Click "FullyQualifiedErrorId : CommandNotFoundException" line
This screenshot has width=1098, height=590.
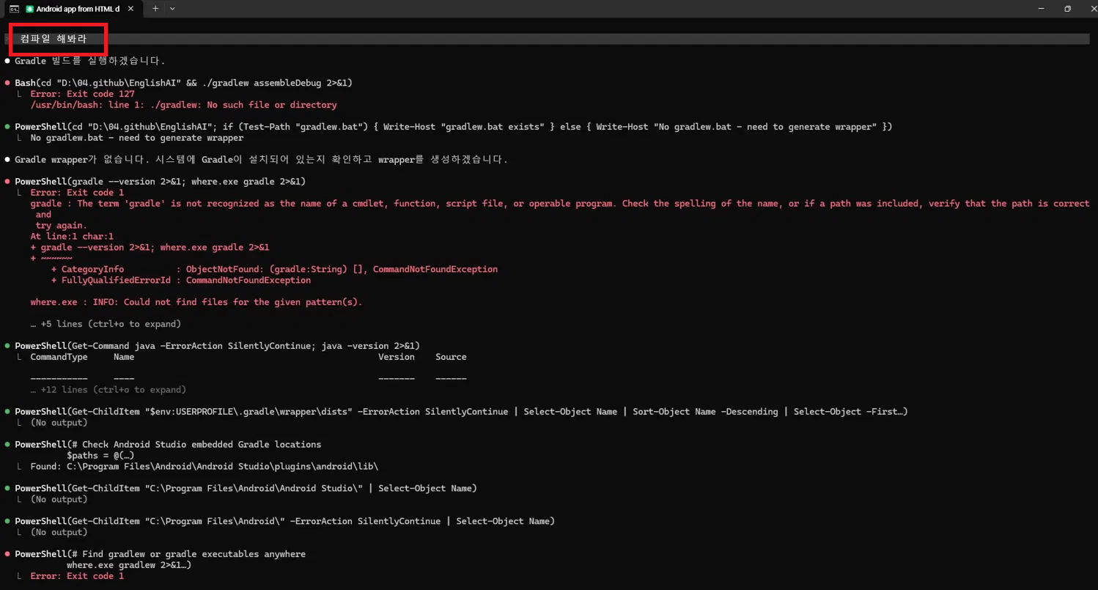point(181,281)
